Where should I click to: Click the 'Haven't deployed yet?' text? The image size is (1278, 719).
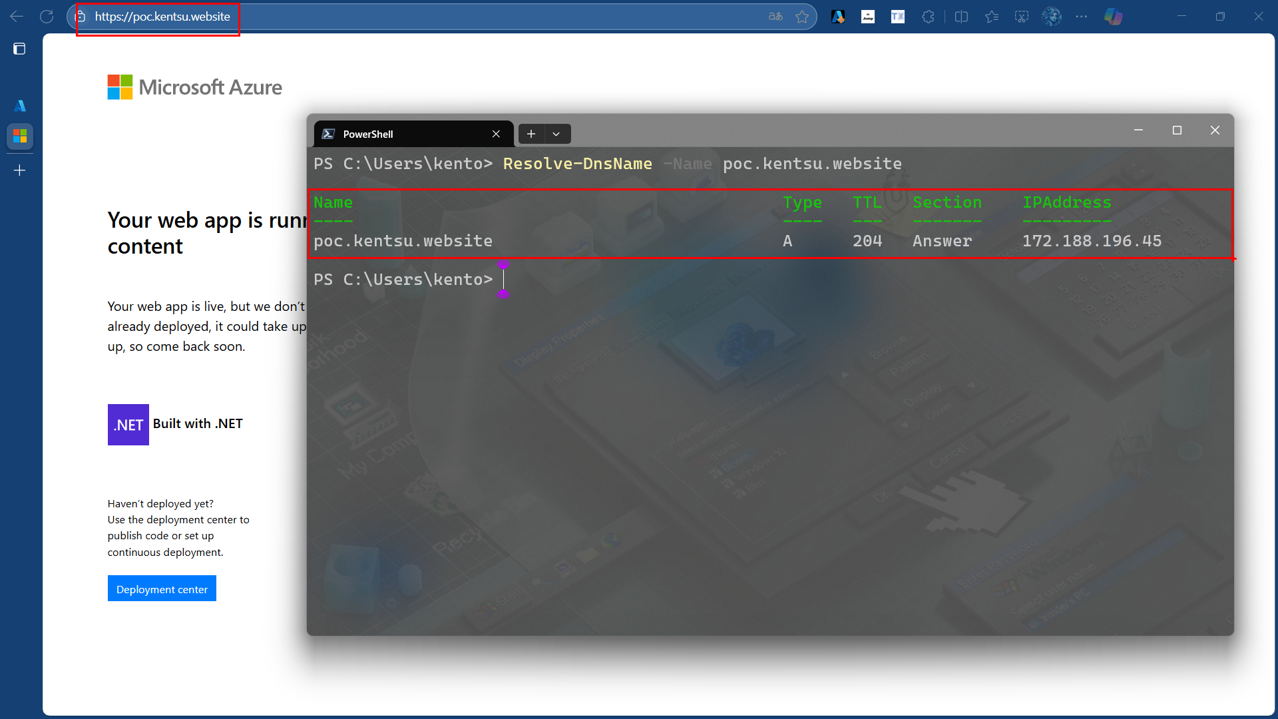tap(160, 504)
